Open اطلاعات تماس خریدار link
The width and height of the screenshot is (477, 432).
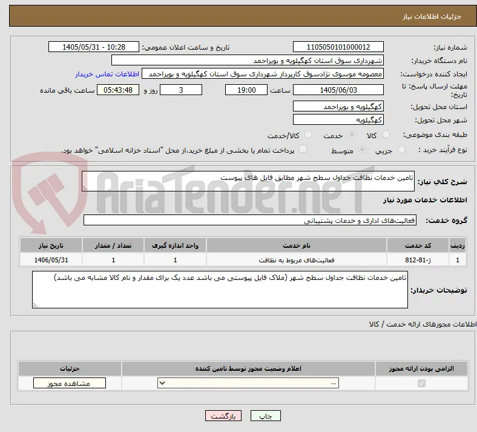coord(107,74)
